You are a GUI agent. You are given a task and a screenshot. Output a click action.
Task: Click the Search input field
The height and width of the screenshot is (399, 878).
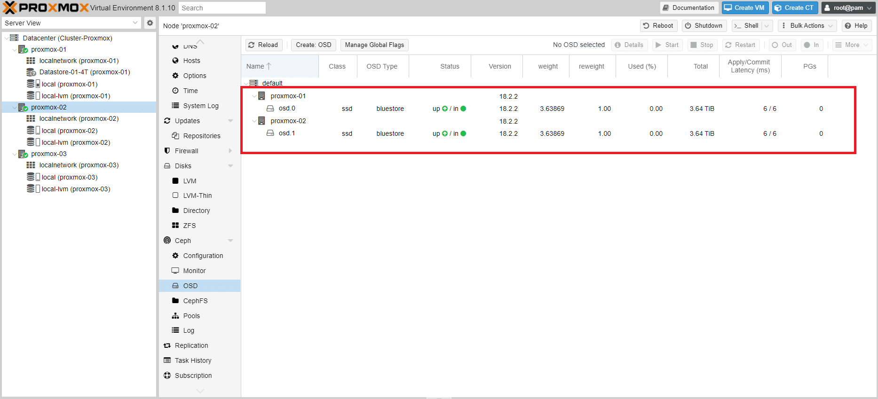click(222, 8)
